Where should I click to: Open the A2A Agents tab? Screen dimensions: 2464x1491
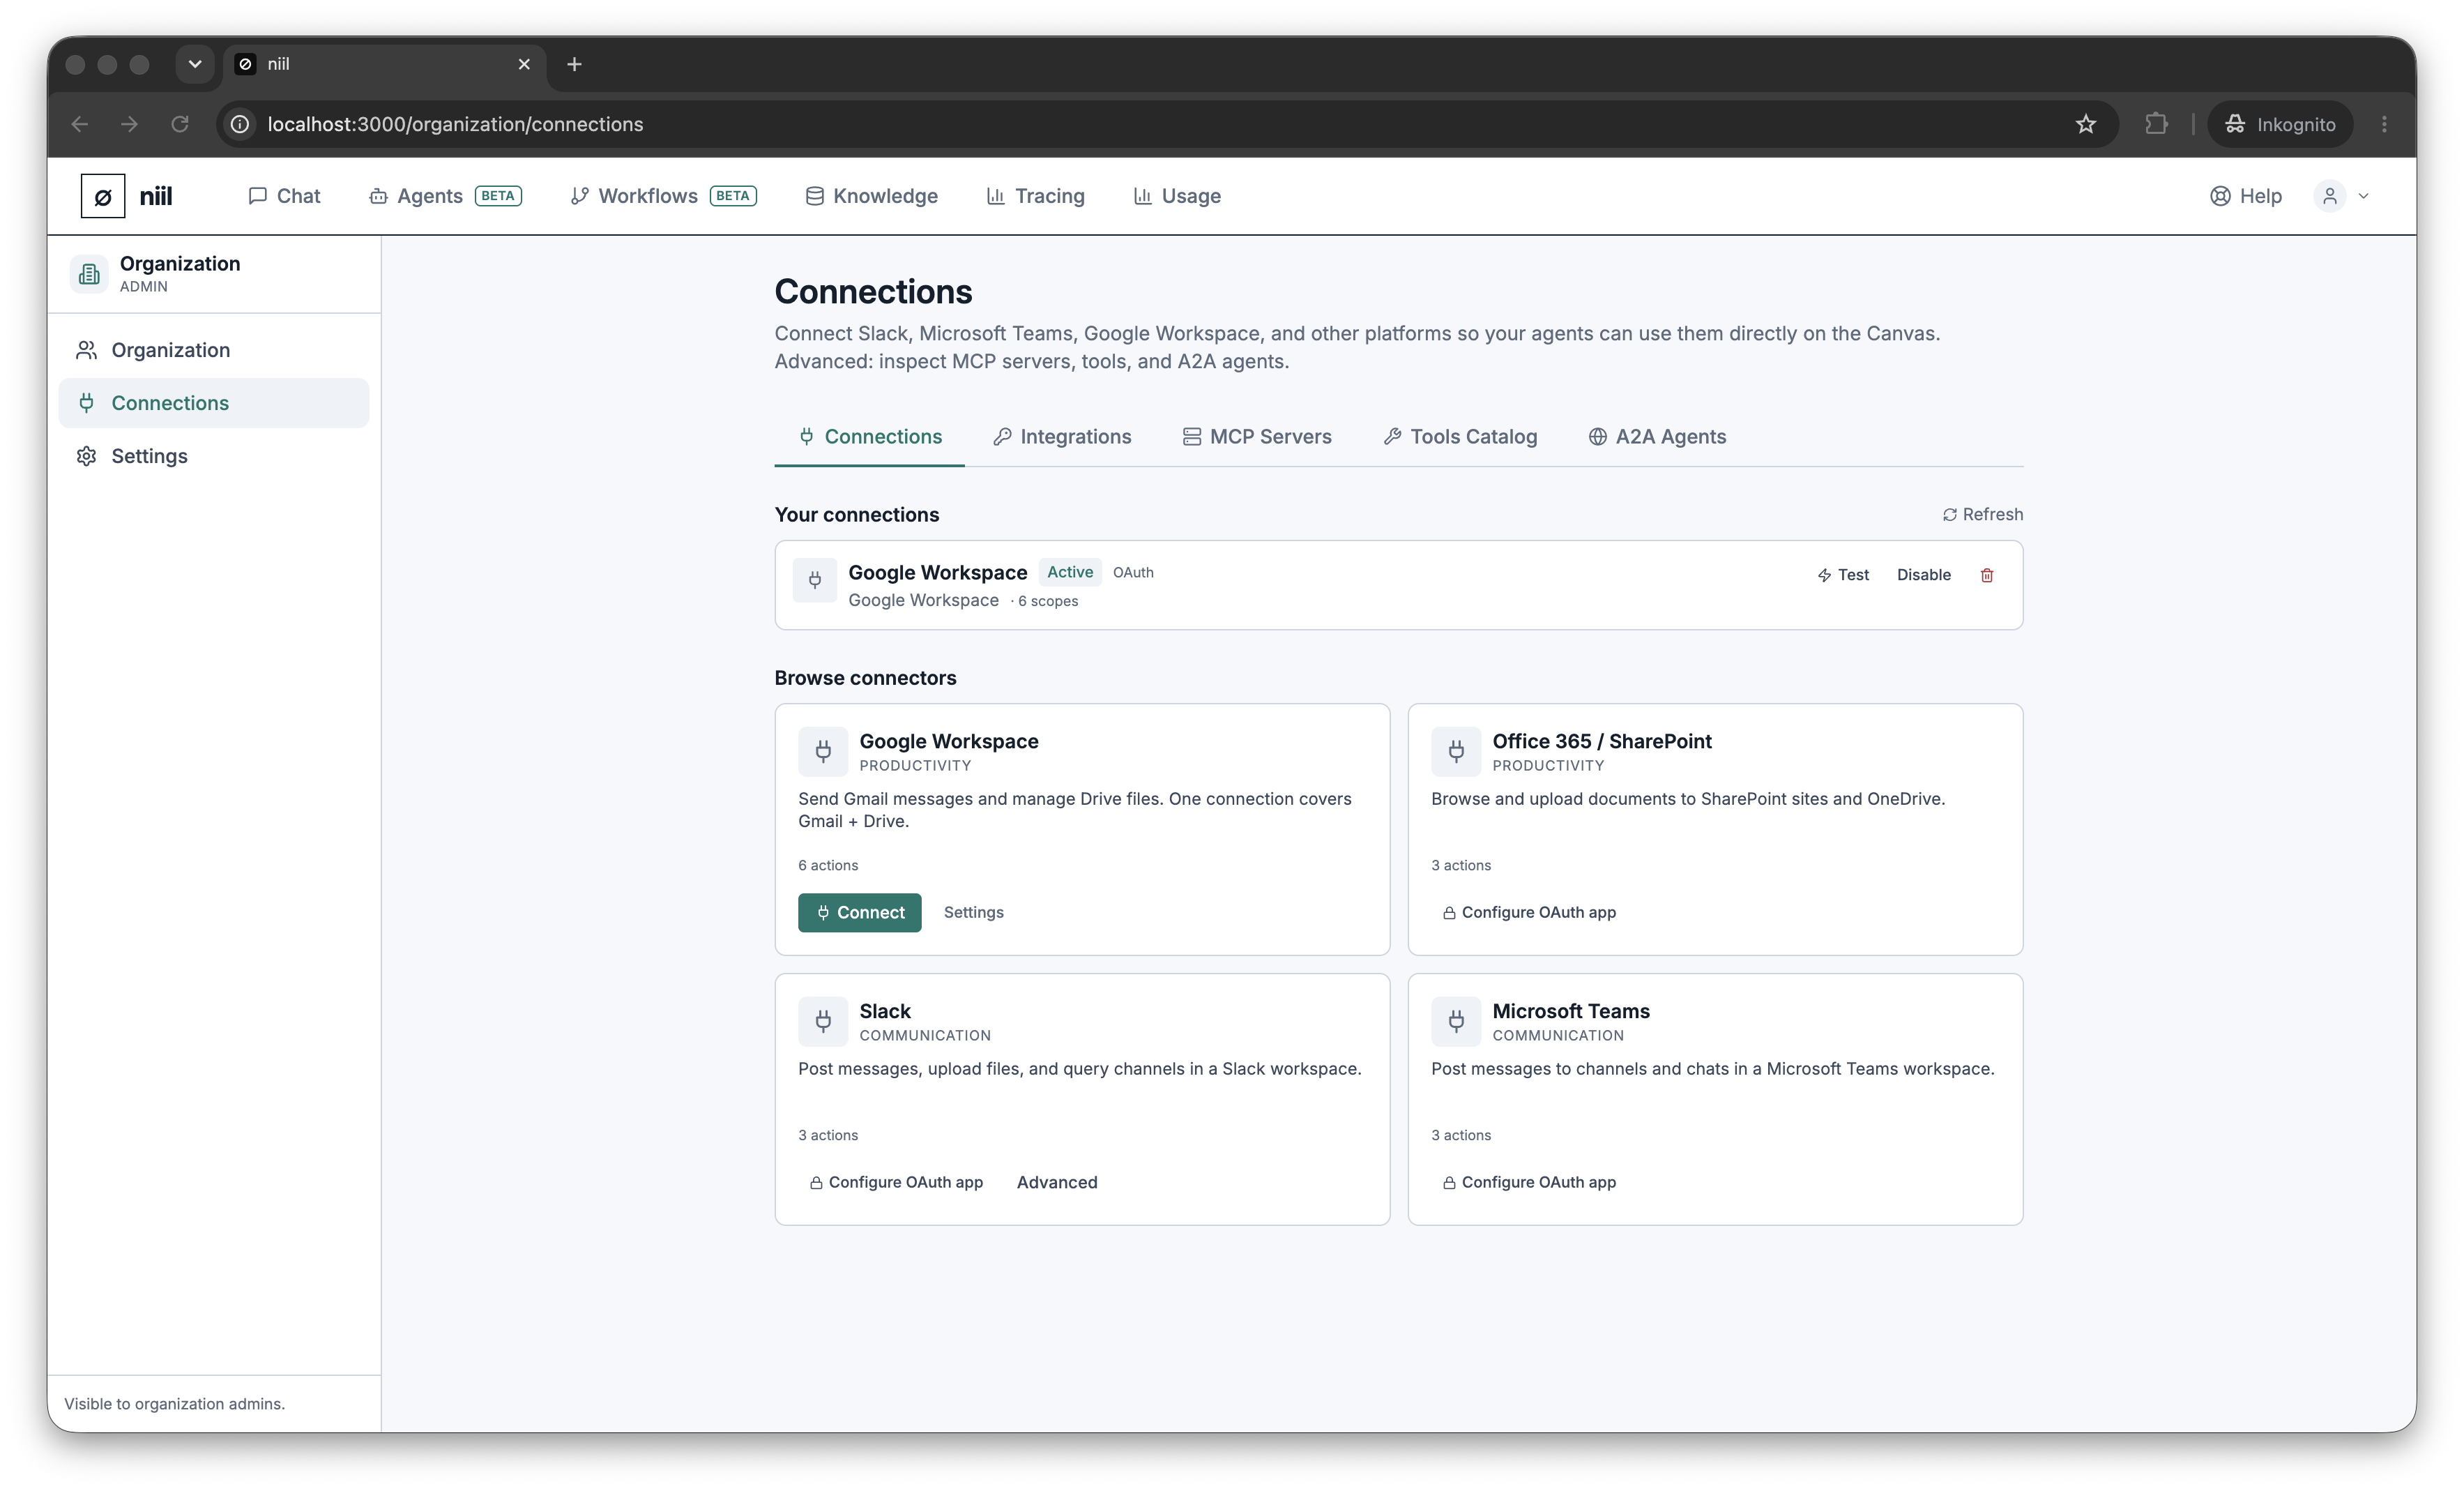tap(1657, 437)
